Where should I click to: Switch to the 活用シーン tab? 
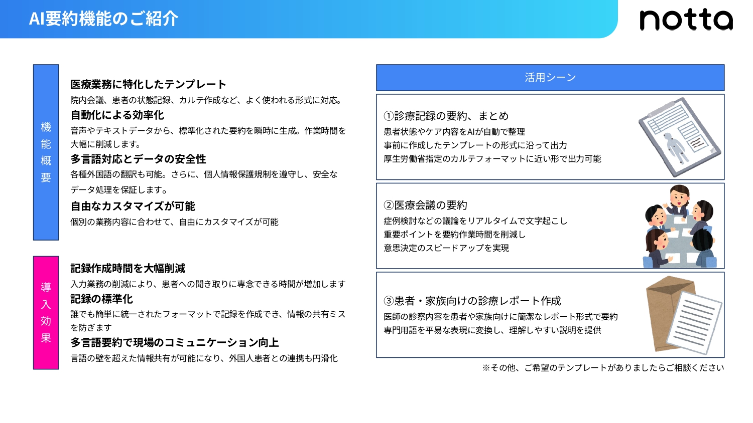pos(550,77)
